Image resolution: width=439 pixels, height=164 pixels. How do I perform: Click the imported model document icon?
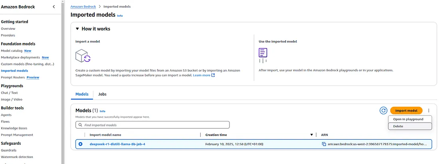263,55
